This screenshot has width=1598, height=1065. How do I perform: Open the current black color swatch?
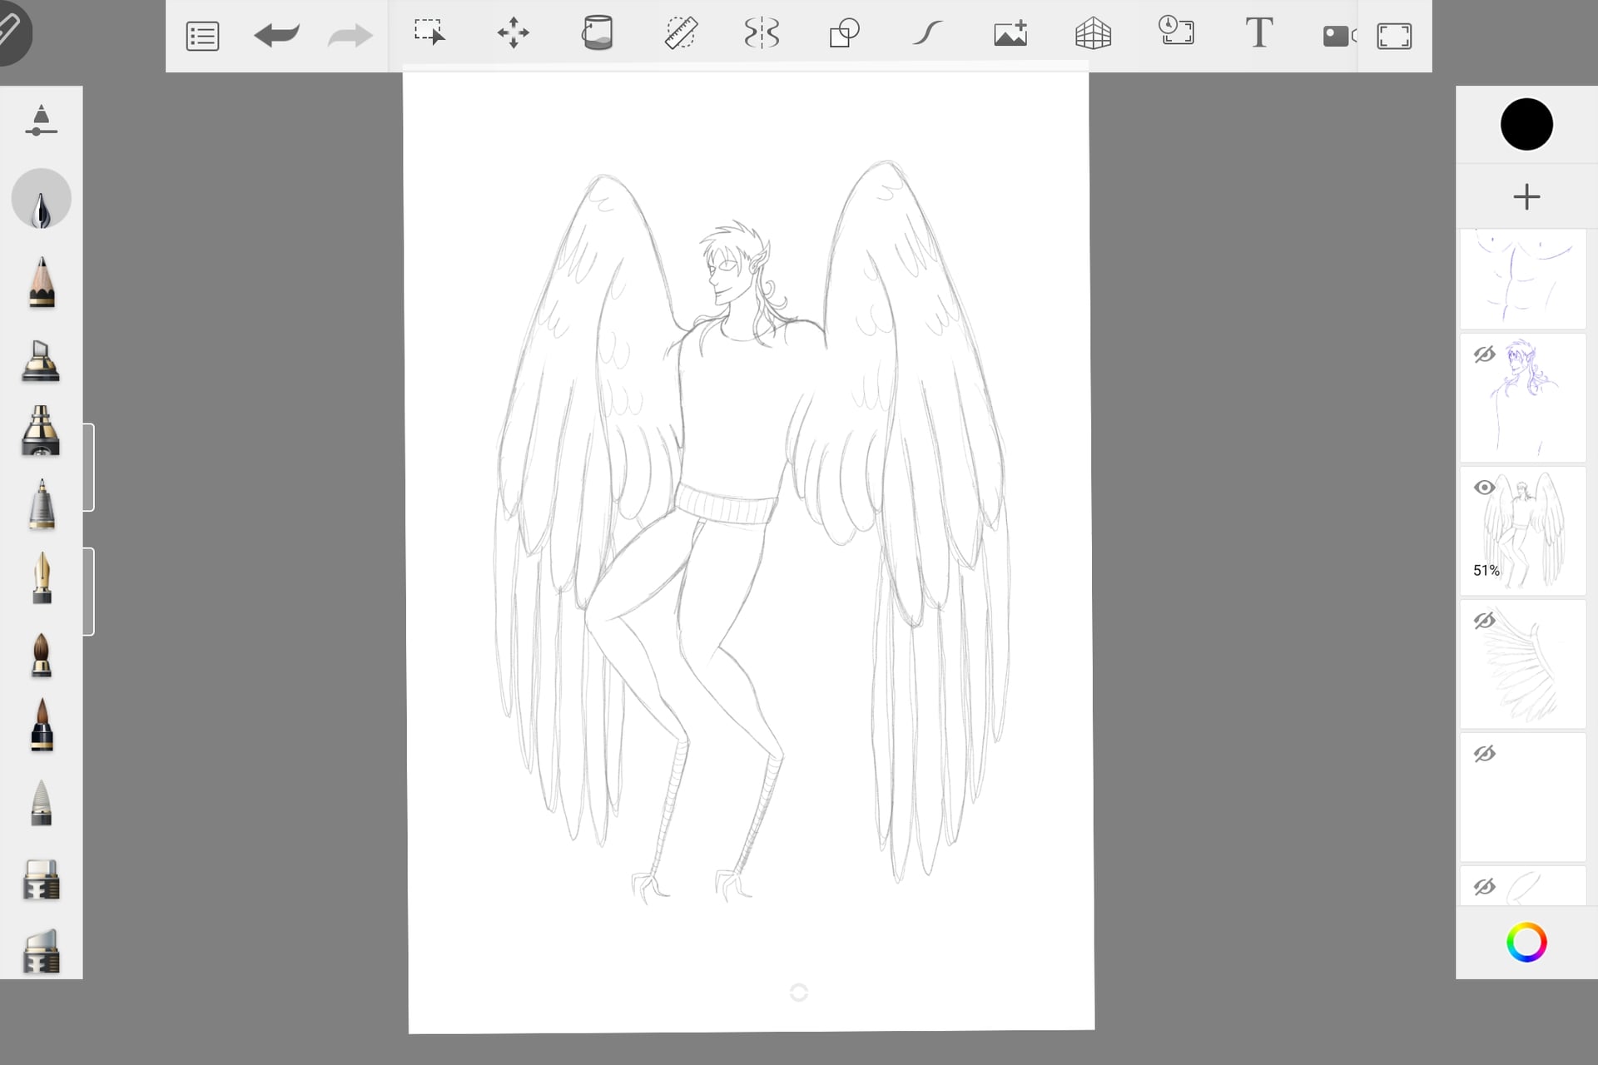tap(1526, 125)
